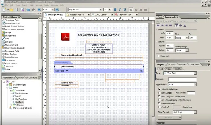Screen dimensions: 211x125
Task: Uncheck Allow Multiple Lines
Action: click(159, 89)
